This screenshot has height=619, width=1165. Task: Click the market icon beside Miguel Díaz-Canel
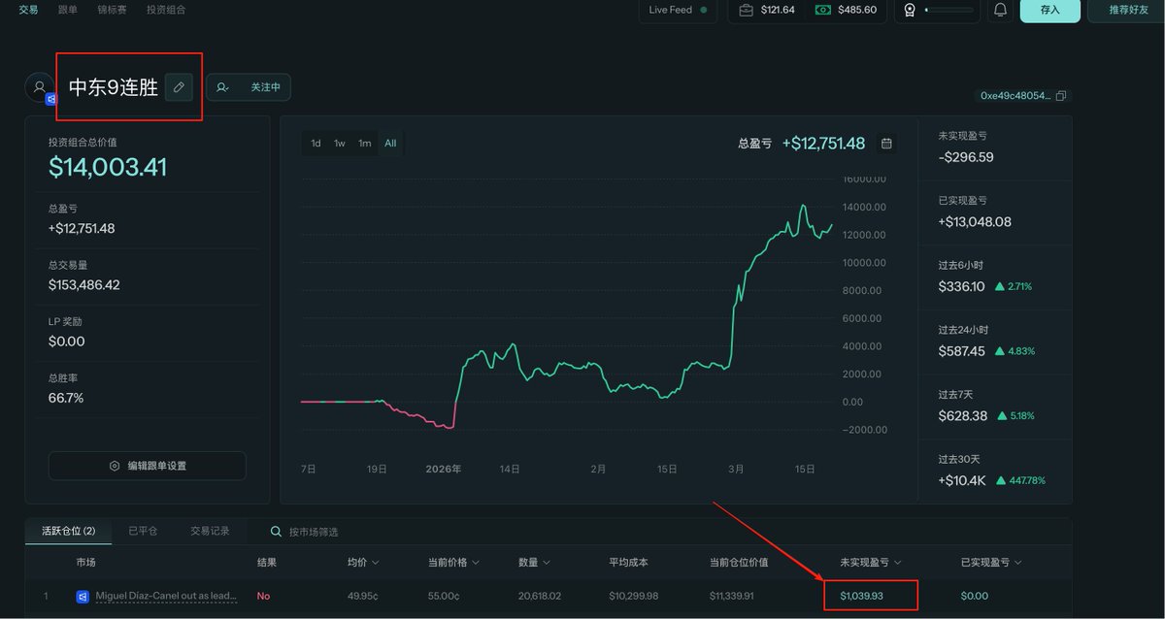(83, 596)
